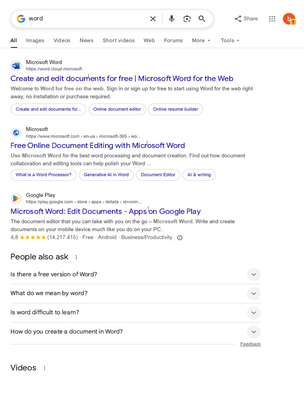This screenshot has height=405, width=304.
Task: Expand "Is there a free version of Word?"
Action: click(x=254, y=274)
